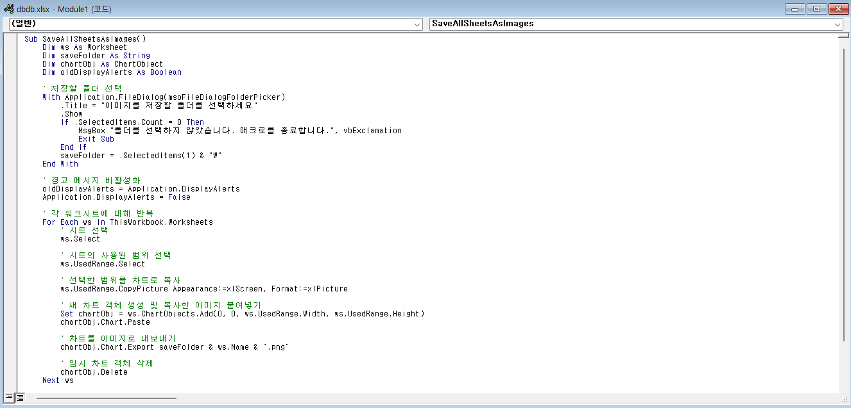Minimize the Module1 code window
The height and width of the screenshot is (408, 851).
coord(796,9)
